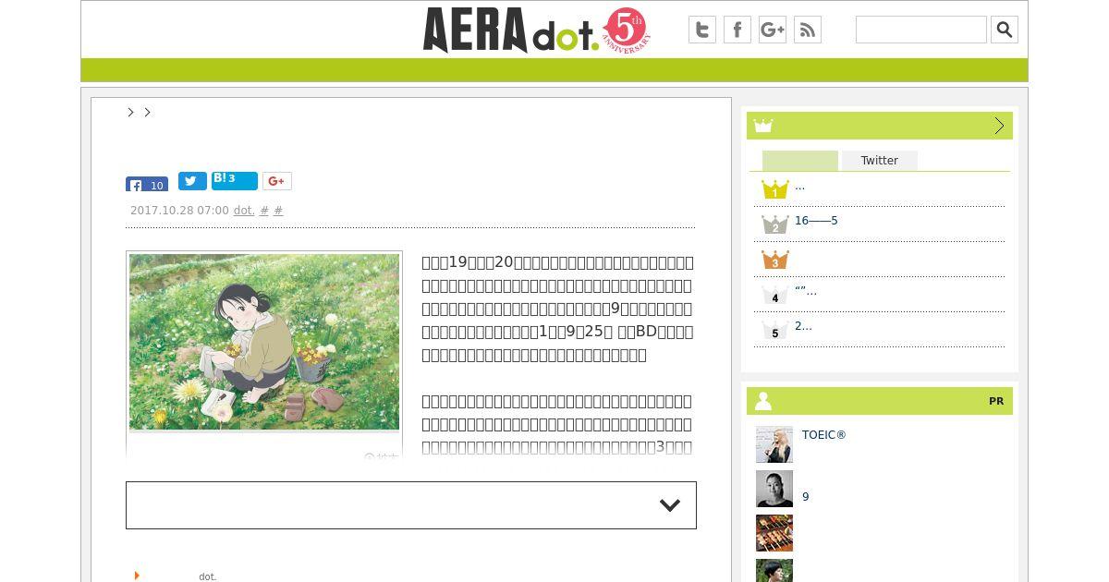This screenshot has width=1109, height=582.
Task: Click the first hashtag link after dot.
Action: click(x=264, y=211)
